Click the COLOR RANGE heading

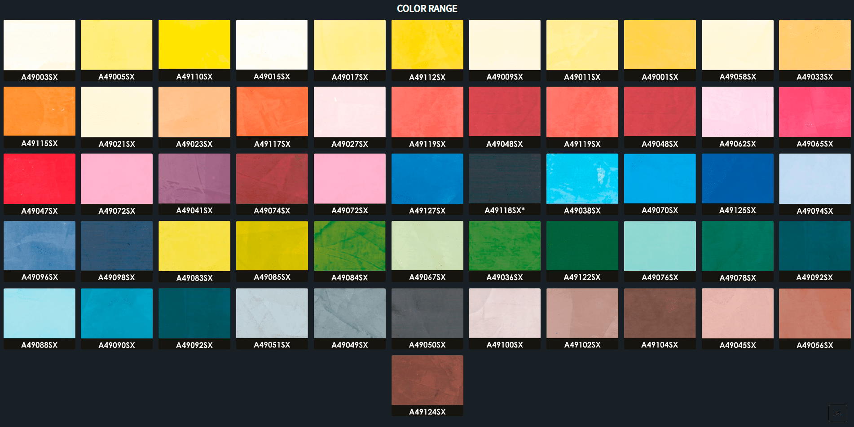coord(427,9)
